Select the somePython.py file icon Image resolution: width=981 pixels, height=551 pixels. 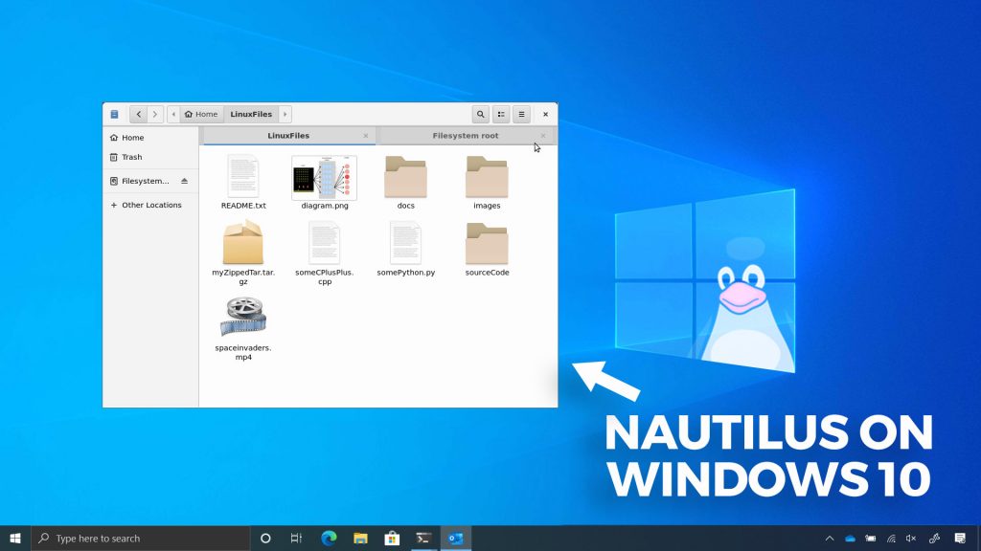405,243
